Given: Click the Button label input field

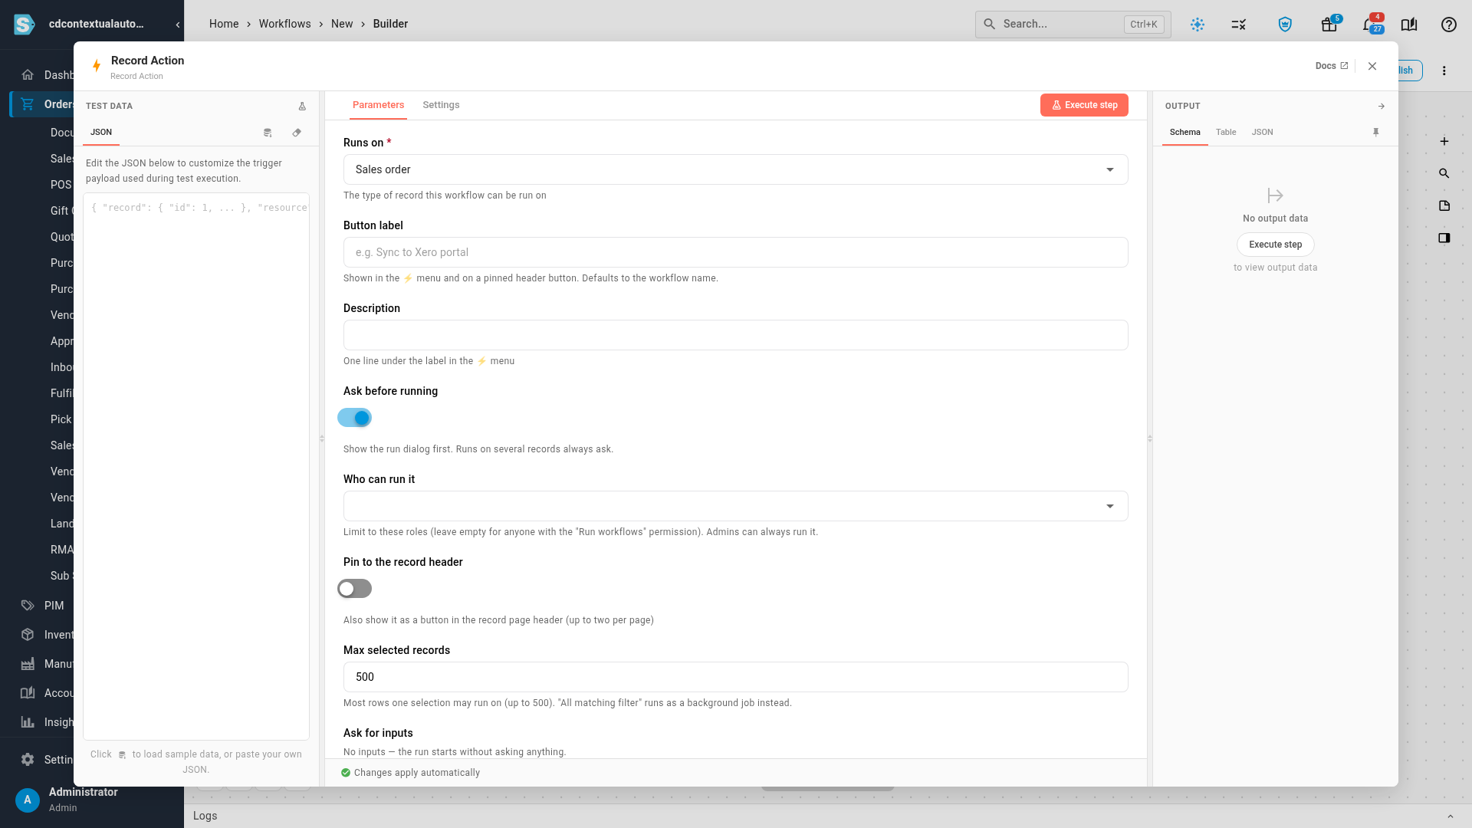Looking at the screenshot, I should (735, 252).
